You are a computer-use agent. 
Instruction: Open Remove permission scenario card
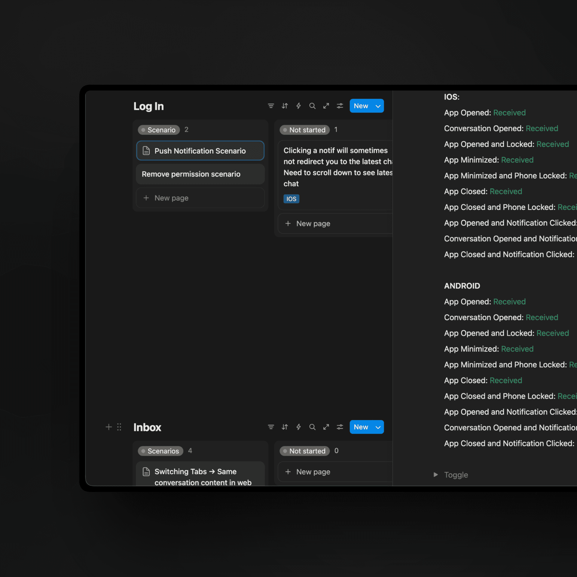pyautogui.click(x=191, y=174)
